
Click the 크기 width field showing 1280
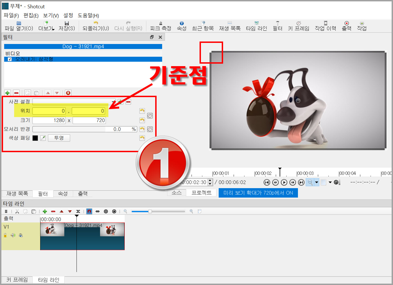pos(49,120)
